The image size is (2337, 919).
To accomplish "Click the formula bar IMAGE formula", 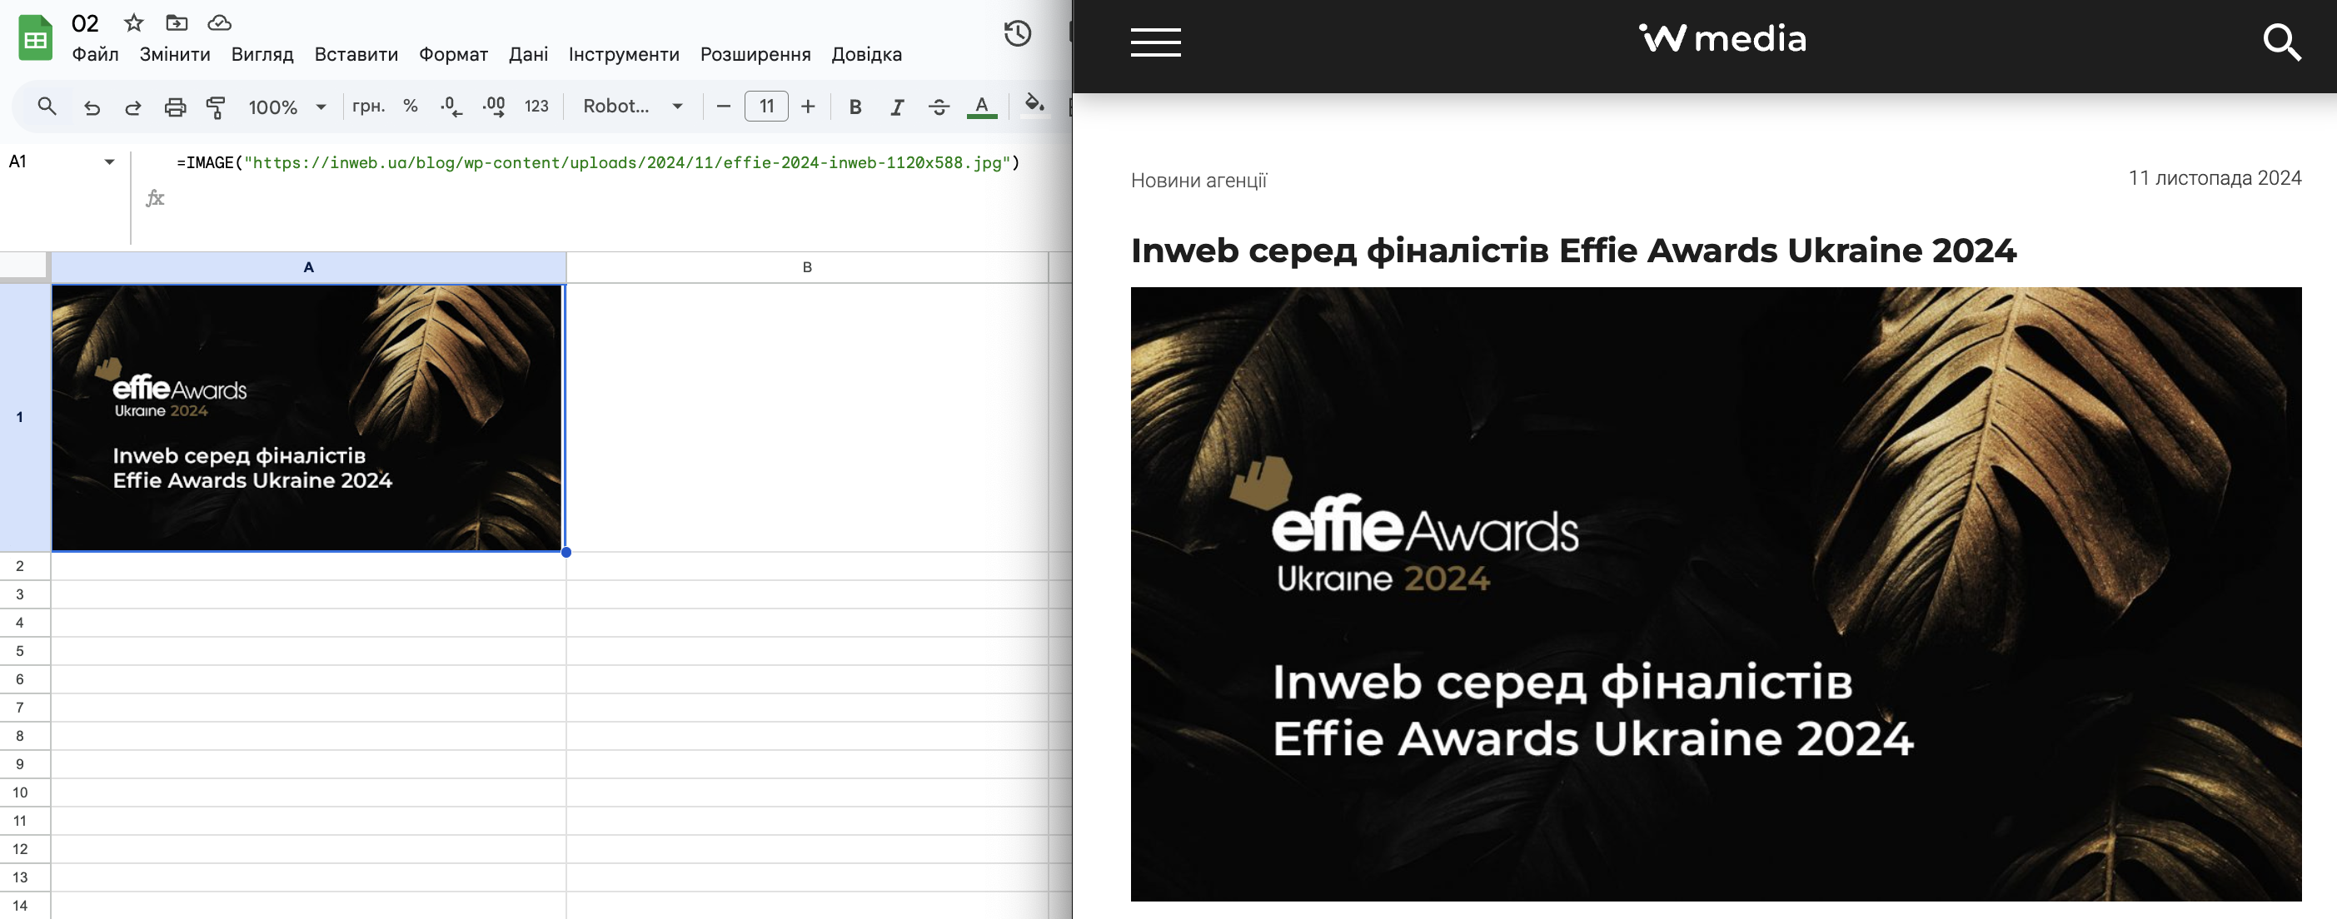I will pos(598,163).
